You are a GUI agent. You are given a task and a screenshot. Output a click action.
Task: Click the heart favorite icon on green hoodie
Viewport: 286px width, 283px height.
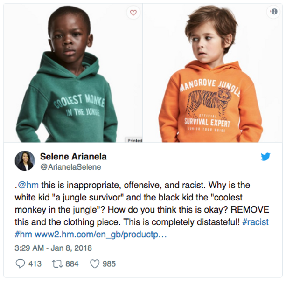click(x=133, y=13)
